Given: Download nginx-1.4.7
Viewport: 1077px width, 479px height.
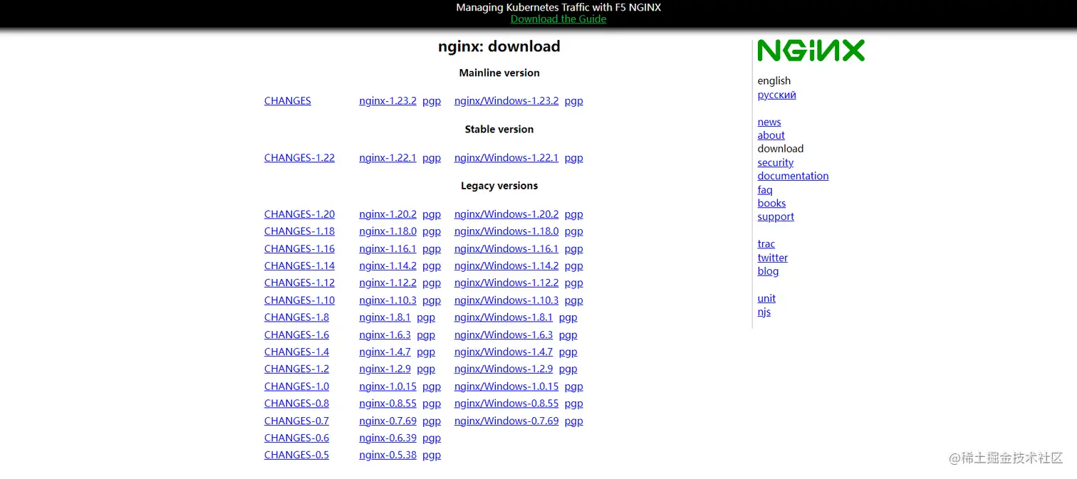Looking at the screenshot, I should [385, 352].
